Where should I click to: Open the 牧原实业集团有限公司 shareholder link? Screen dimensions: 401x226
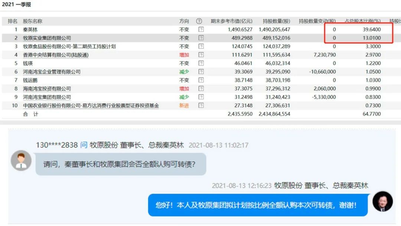tap(47, 38)
